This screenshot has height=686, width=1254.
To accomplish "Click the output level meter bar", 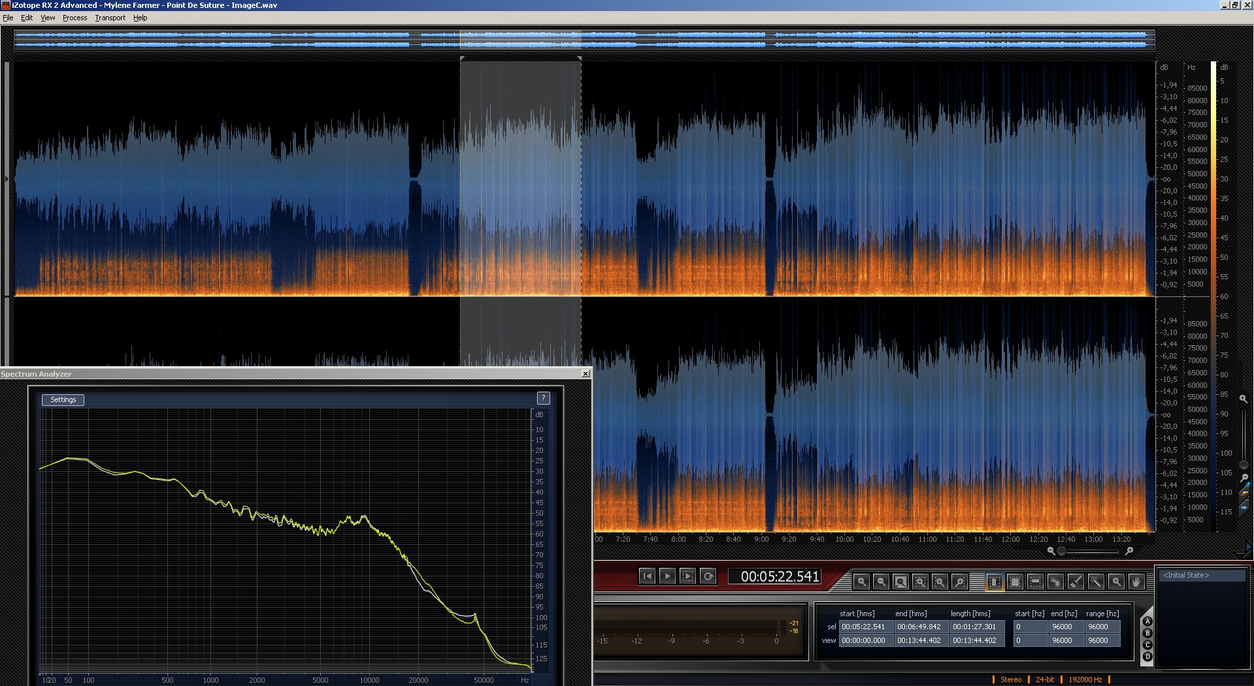I will (x=689, y=627).
